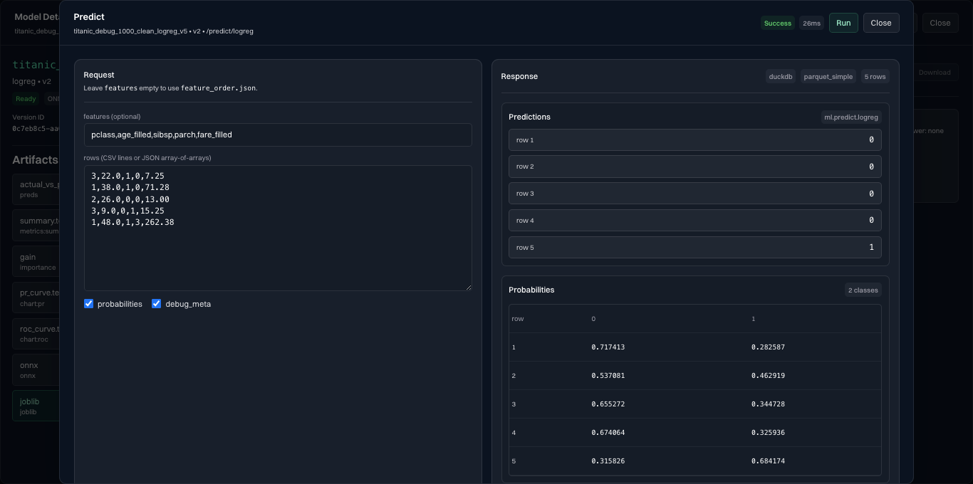Select the onnx artifact in background page
Image resolution: width=973 pixels, height=484 pixels.
pyautogui.click(x=36, y=369)
